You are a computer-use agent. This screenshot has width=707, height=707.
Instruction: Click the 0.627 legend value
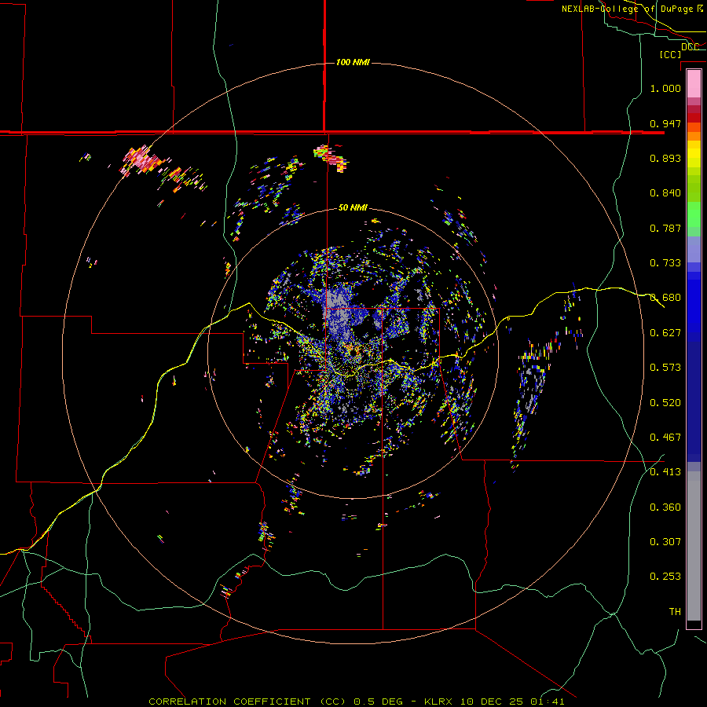(x=665, y=333)
